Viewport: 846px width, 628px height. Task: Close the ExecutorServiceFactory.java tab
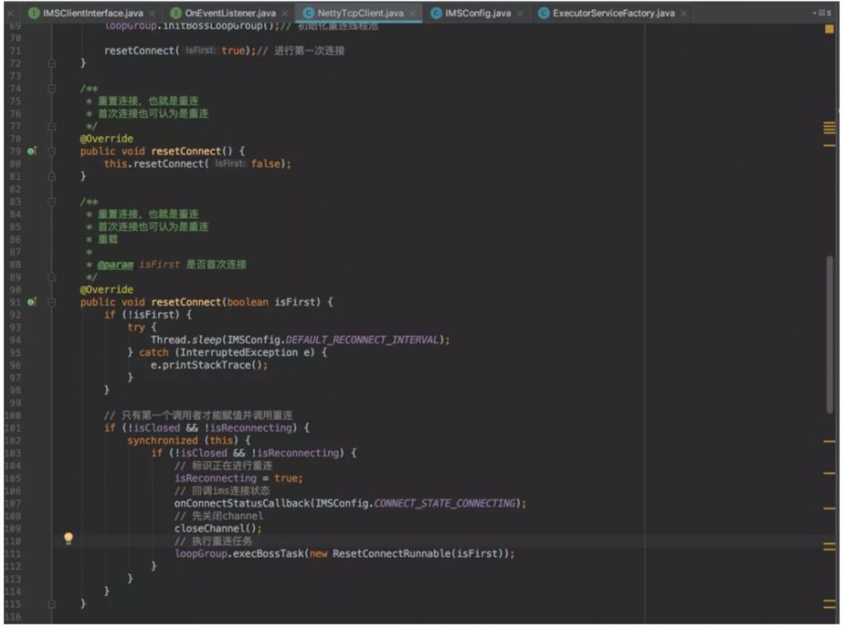(x=684, y=14)
